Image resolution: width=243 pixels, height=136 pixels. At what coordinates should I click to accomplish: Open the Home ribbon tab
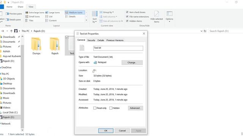pos(9,7)
